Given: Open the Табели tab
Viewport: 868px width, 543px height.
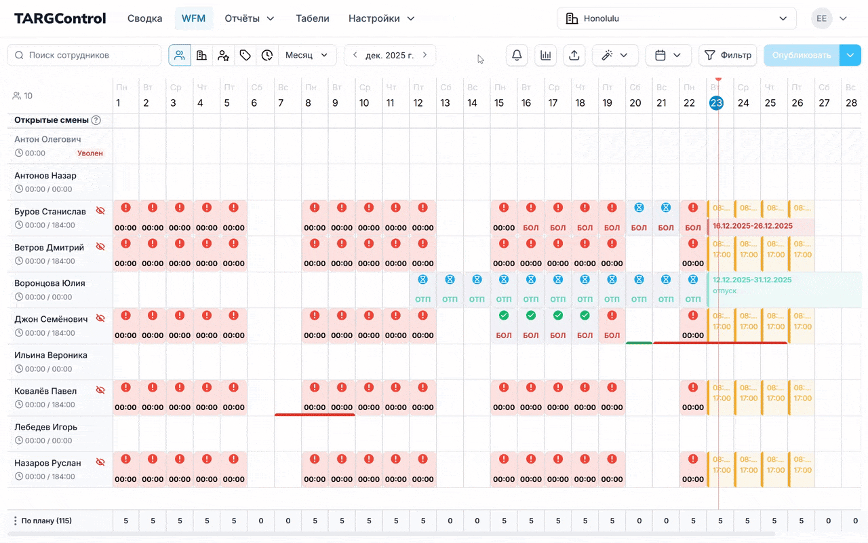Looking at the screenshot, I should (312, 18).
